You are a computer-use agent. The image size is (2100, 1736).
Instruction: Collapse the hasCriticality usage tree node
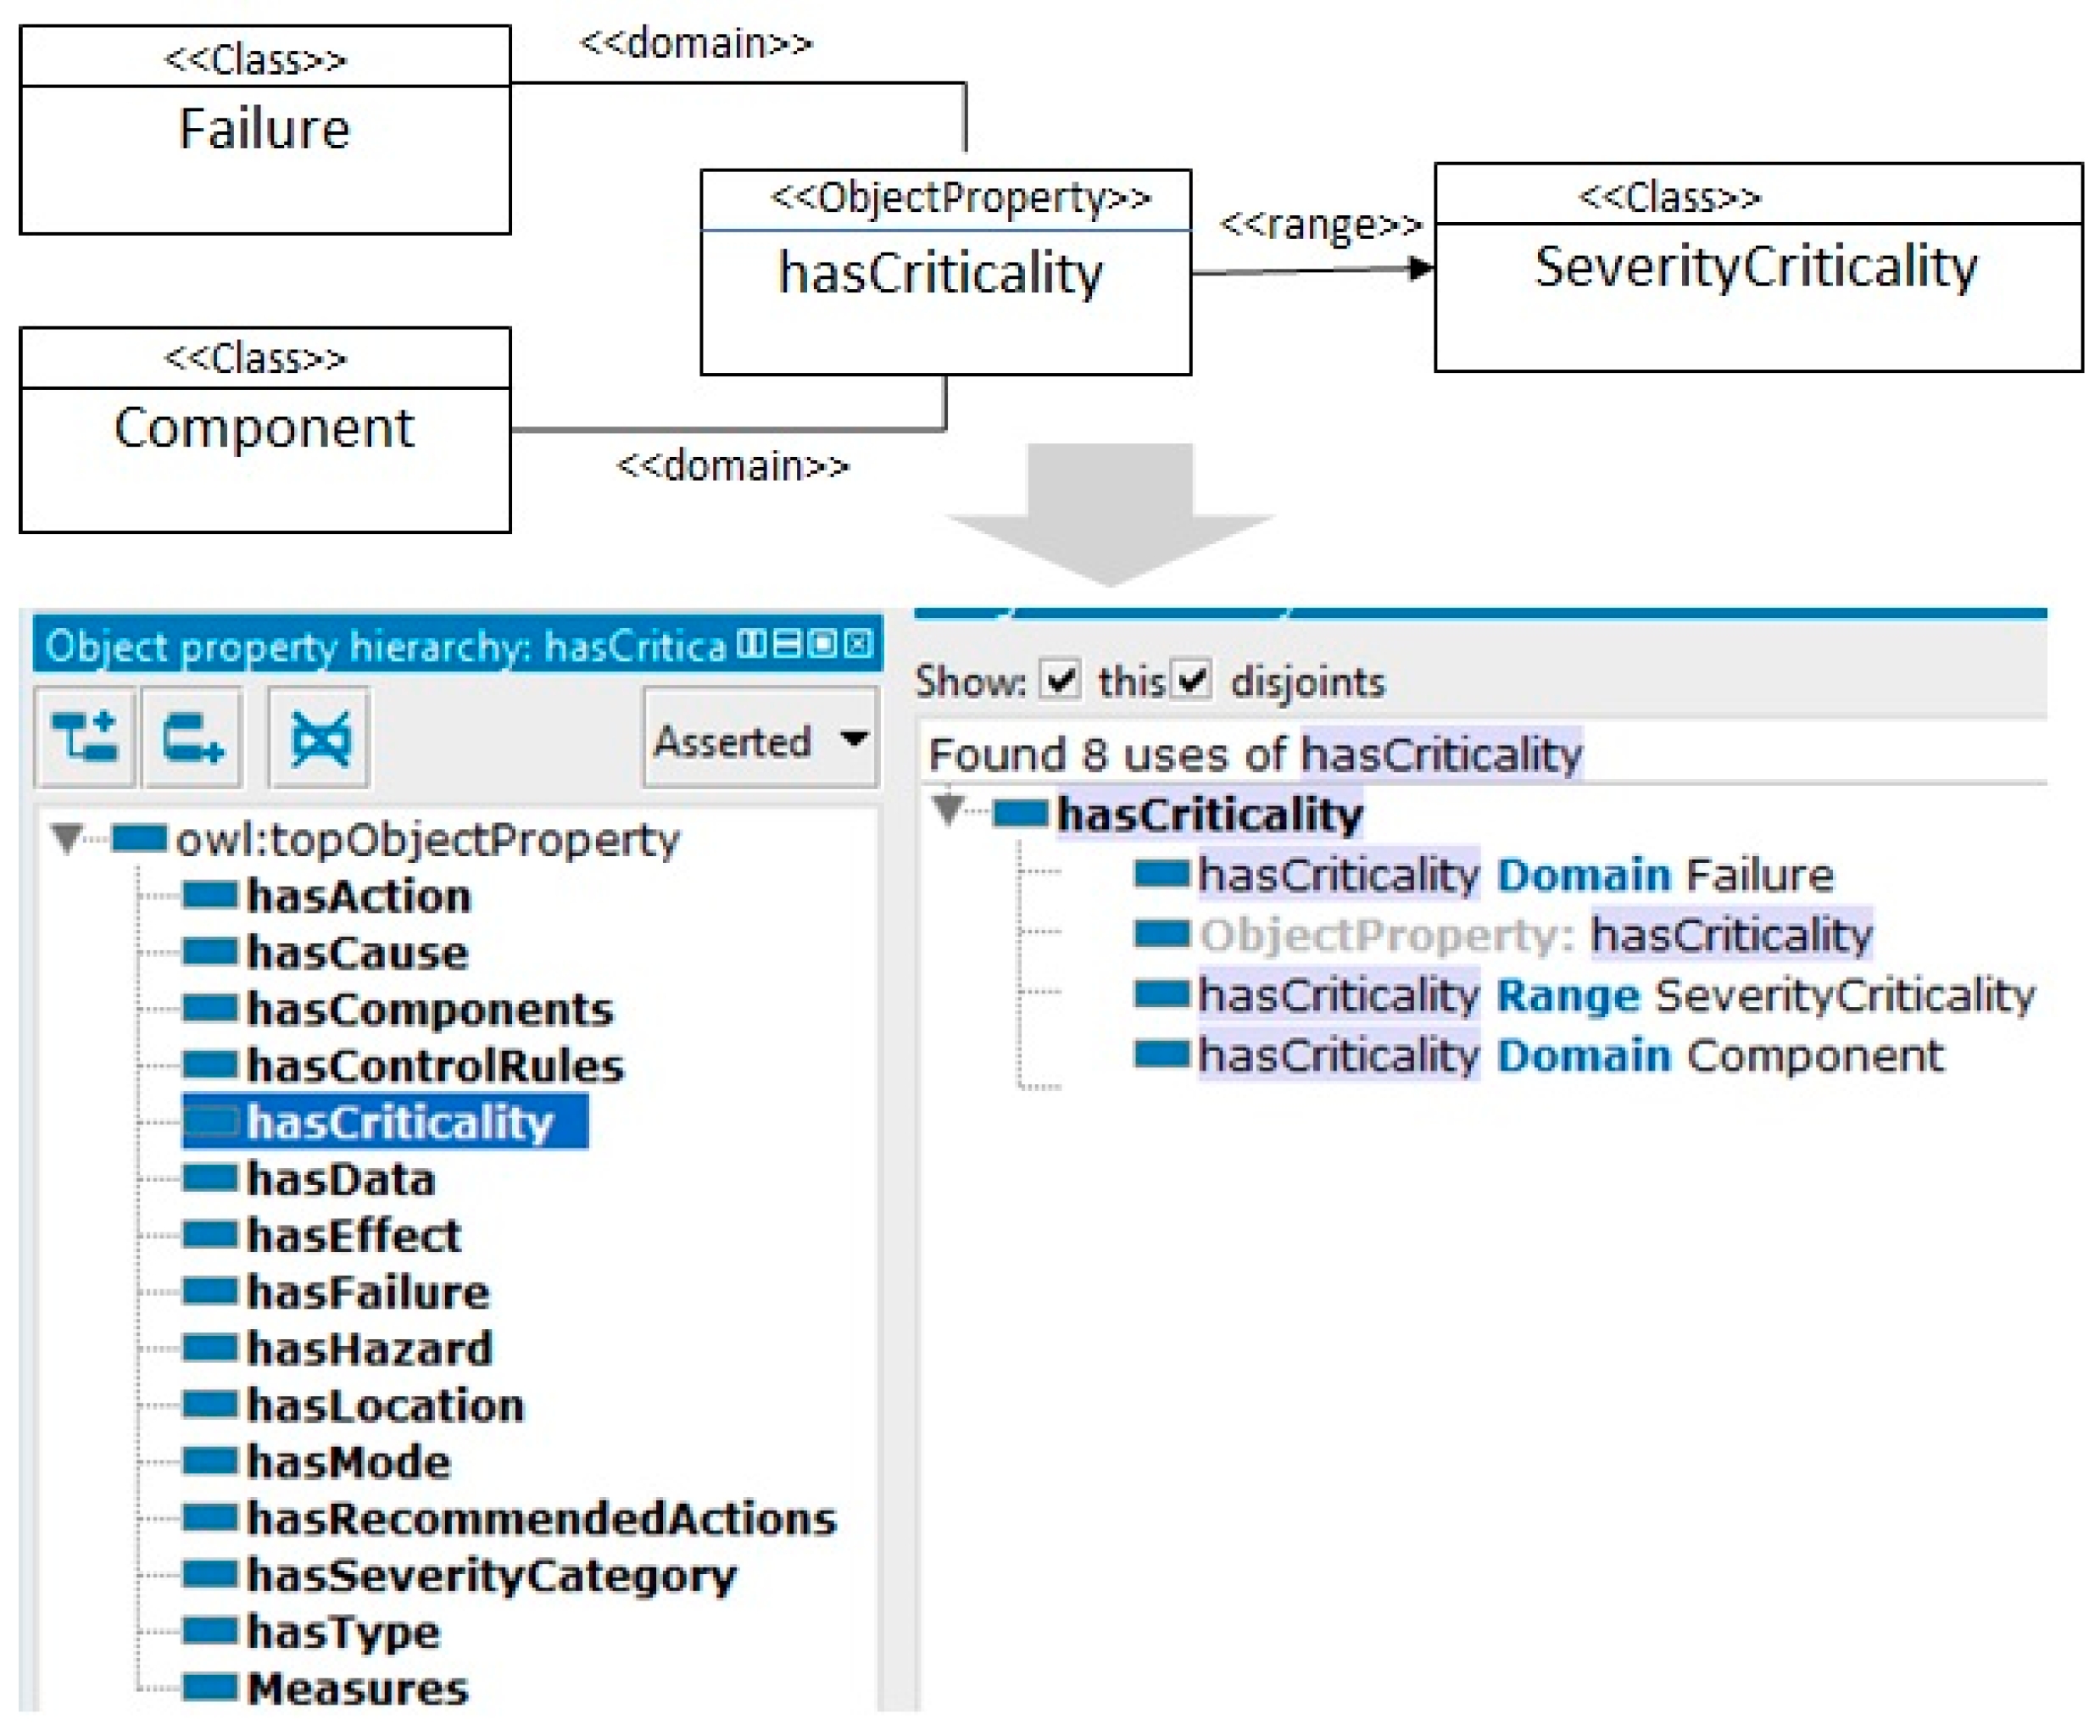pos(947,808)
